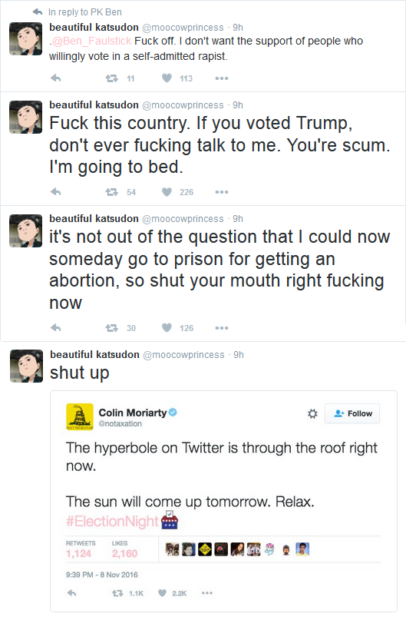Like Colin Moriarty's tweet with 2.2K
The height and width of the screenshot is (620, 406).
162,593
